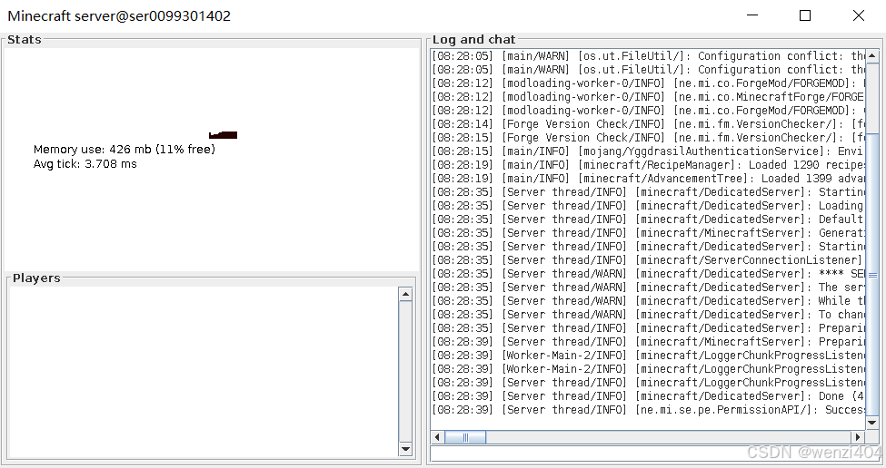Screen dimensions: 886x468
Task: Click the log vertical scrollbar thumb
Action: point(872,275)
